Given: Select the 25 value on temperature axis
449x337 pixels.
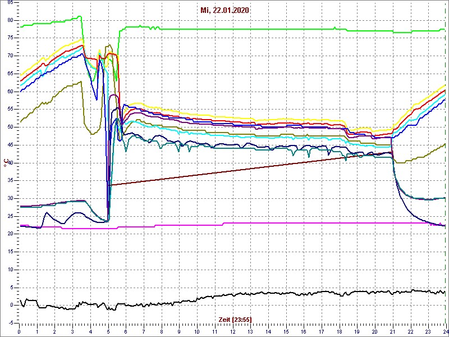Looking at the screenshot, I should [10, 217].
